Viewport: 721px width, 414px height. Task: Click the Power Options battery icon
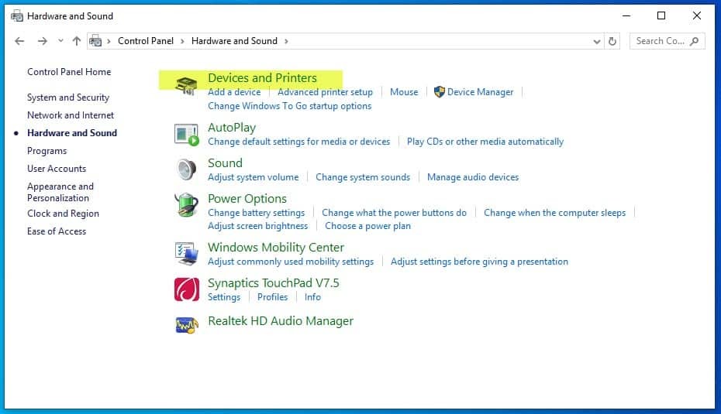(x=186, y=205)
